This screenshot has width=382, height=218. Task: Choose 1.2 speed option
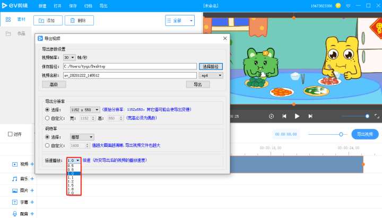click(74, 181)
